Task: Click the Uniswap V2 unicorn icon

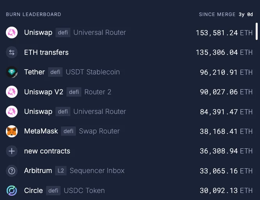Action: point(12,92)
